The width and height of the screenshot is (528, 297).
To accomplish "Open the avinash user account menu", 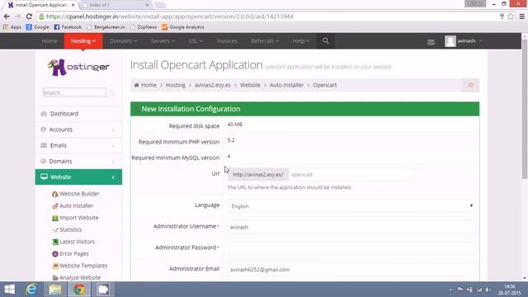I will click(464, 40).
